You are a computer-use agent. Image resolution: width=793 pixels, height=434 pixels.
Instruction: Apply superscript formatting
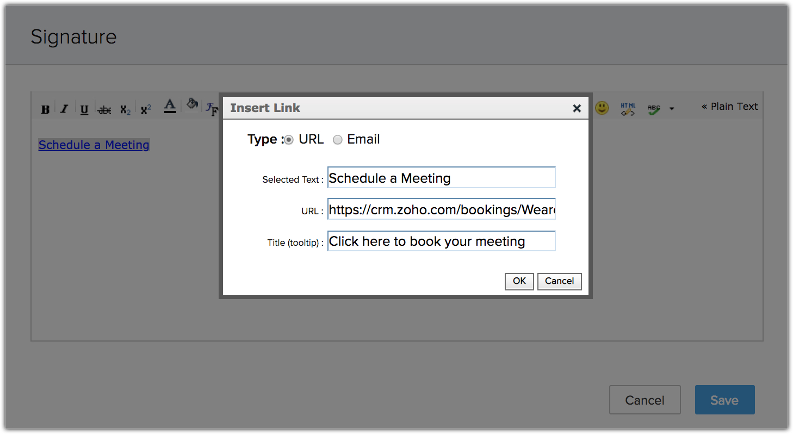[146, 109]
